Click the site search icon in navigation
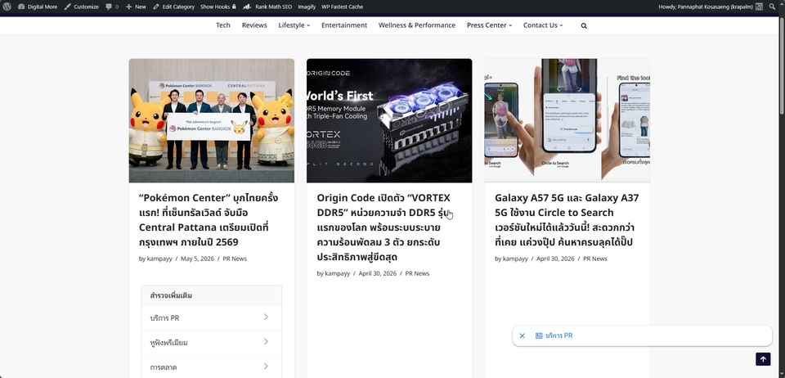The image size is (785, 378). coord(584,25)
